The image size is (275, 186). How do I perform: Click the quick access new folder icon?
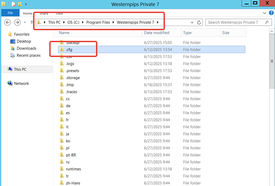(x=20, y=4)
